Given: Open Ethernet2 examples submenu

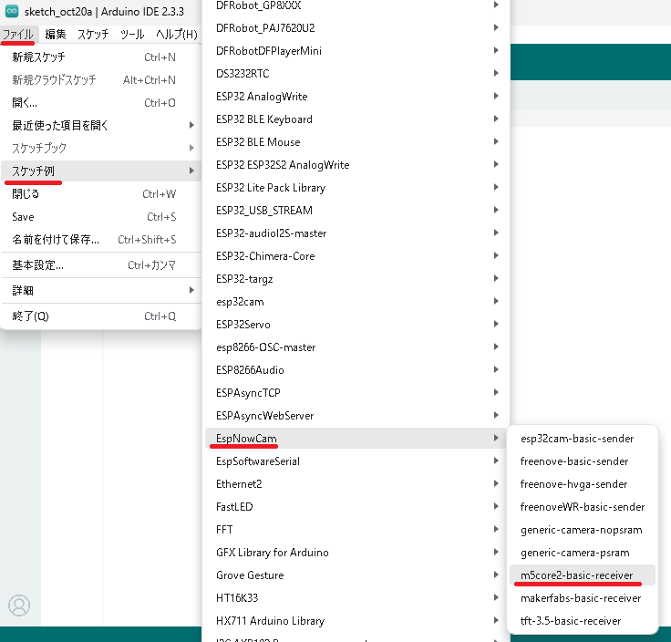Looking at the screenshot, I should [x=356, y=483].
